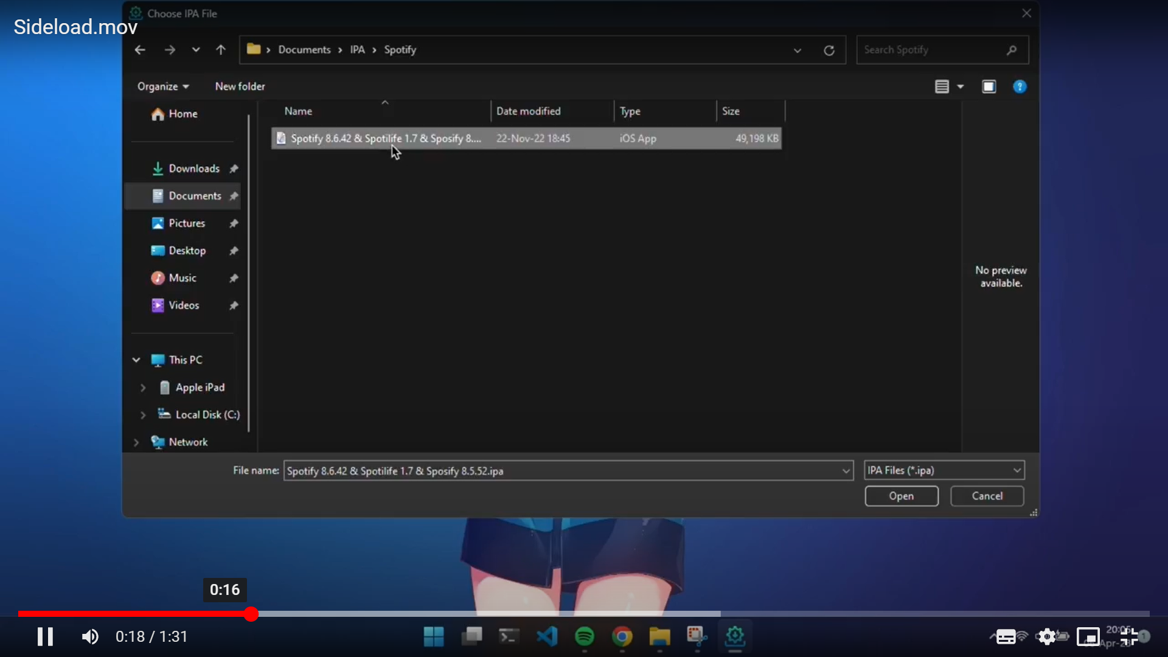The image size is (1168, 657).
Task: Open Visual Studio Code from taskbar
Action: click(x=547, y=637)
